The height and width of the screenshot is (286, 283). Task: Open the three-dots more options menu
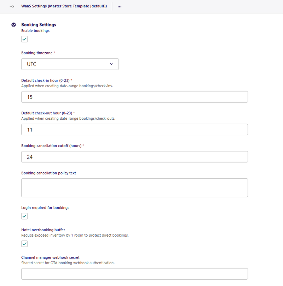coord(120,6)
